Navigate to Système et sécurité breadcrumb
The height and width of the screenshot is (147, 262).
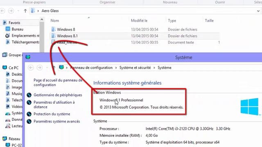coord(135,68)
